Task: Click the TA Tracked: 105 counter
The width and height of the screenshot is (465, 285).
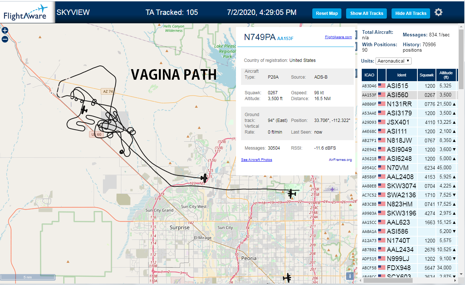Action: click(x=172, y=12)
